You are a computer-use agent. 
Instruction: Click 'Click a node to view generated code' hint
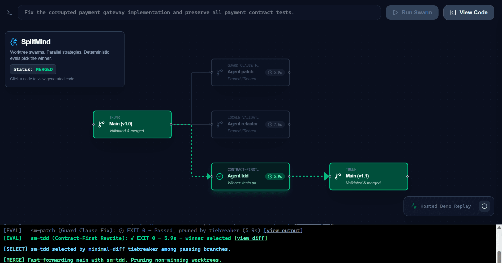(42, 79)
